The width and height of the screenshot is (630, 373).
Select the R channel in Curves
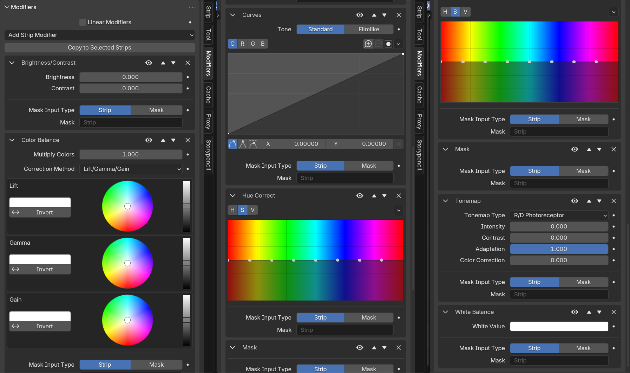242,44
